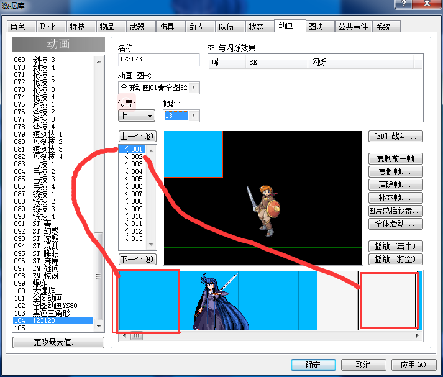Click the cell strip scrollbar thumb
Screen dimensions: 443x377
(137, 336)
